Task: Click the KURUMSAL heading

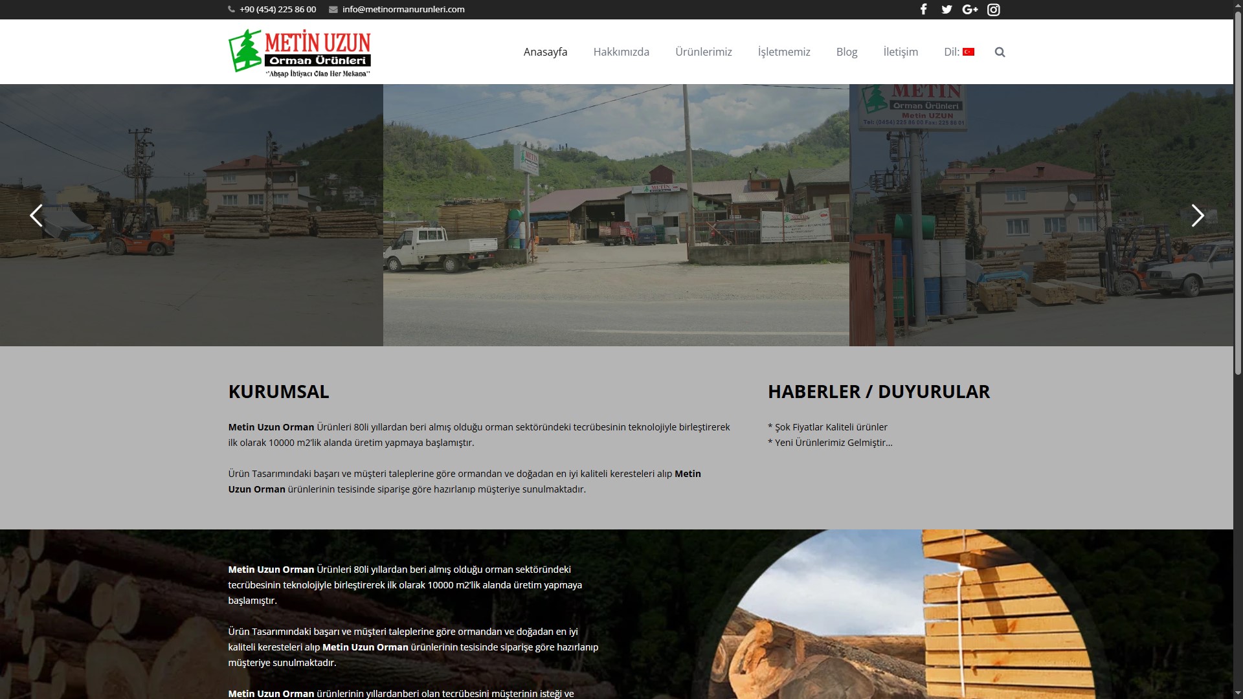Action: pyautogui.click(x=278, y=392)
